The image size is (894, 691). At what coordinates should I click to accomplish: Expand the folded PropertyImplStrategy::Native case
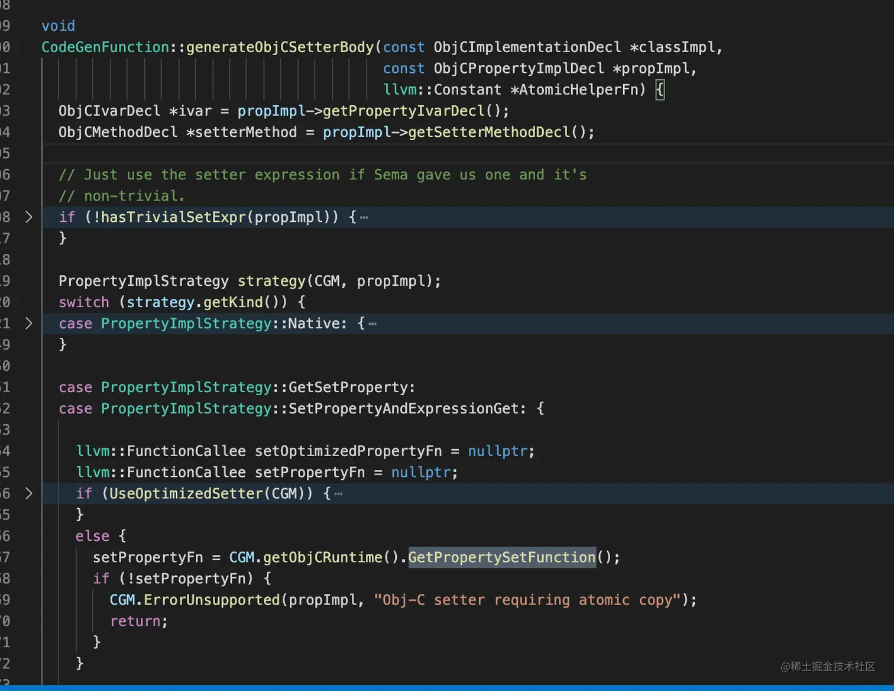click(x=28, y=324)
